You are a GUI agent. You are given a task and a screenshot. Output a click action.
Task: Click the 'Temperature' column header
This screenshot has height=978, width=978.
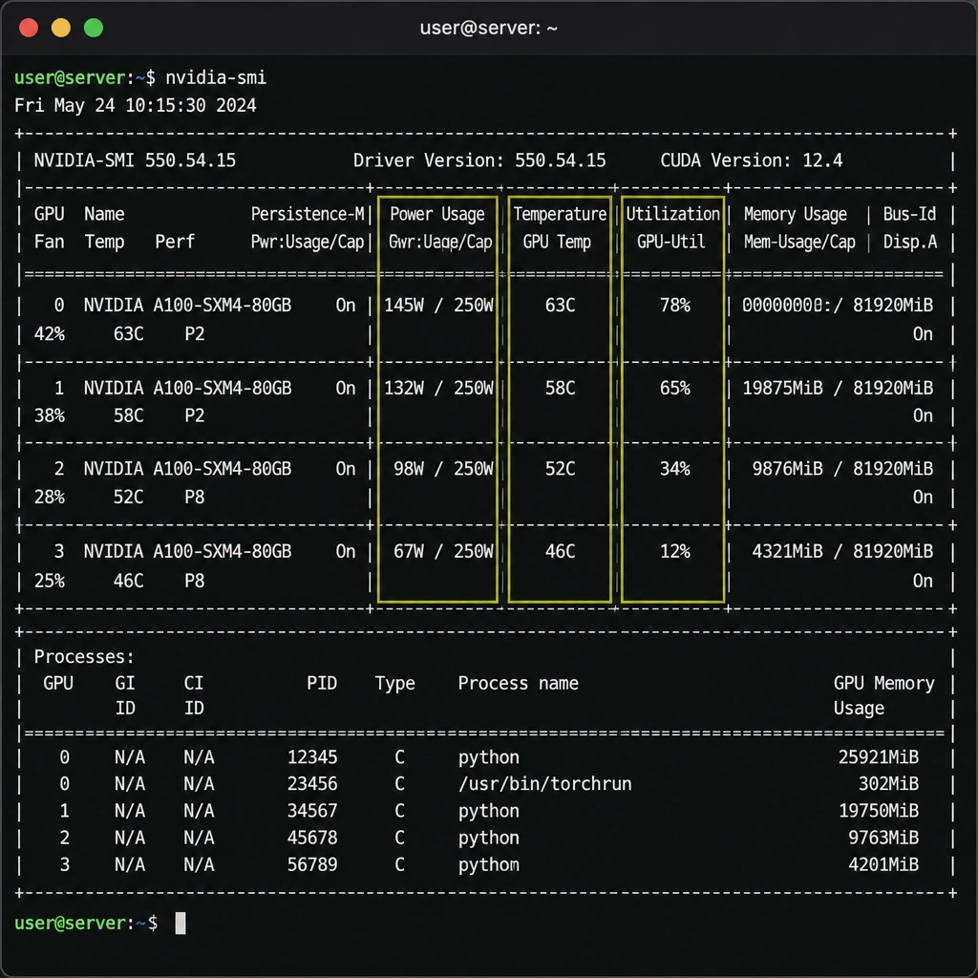point(560,214)
